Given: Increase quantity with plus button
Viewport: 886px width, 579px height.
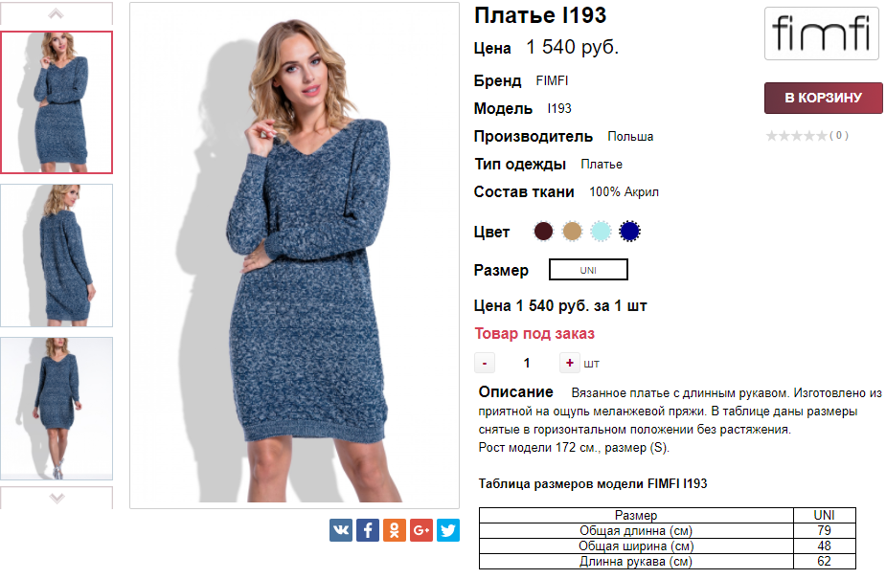Looking at the screenshot, I should 570,363.
